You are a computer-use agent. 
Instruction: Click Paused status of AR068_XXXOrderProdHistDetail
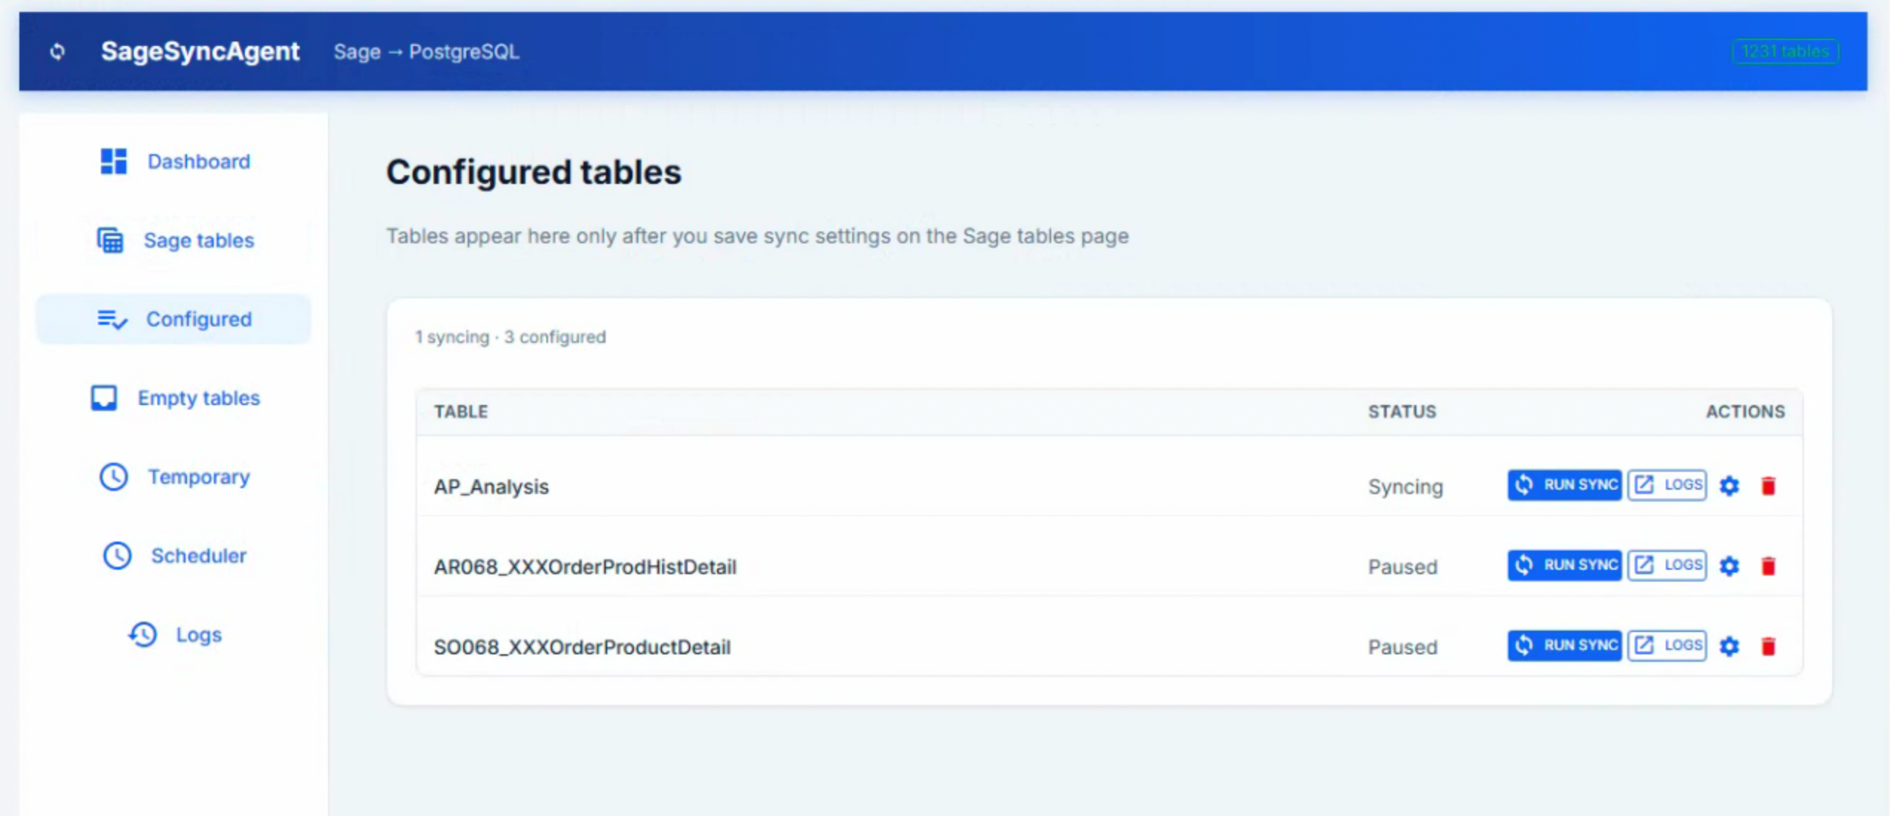(x=1403, y=567)
